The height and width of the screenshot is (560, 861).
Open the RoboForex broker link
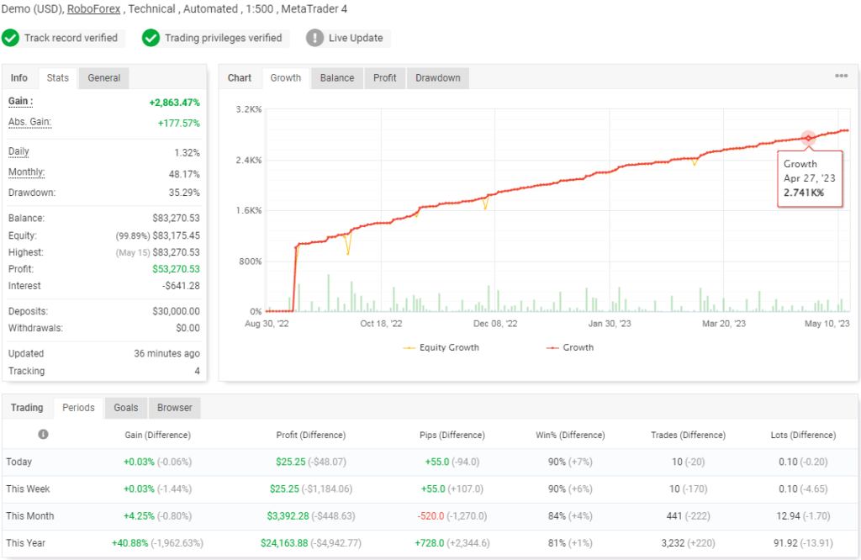click(x=90, y=9)
